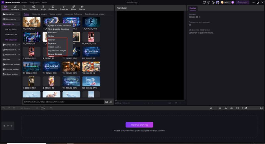
Task: Click the Filtros toolbar icon
Action: pyautogui.click(x=74, y=8)
